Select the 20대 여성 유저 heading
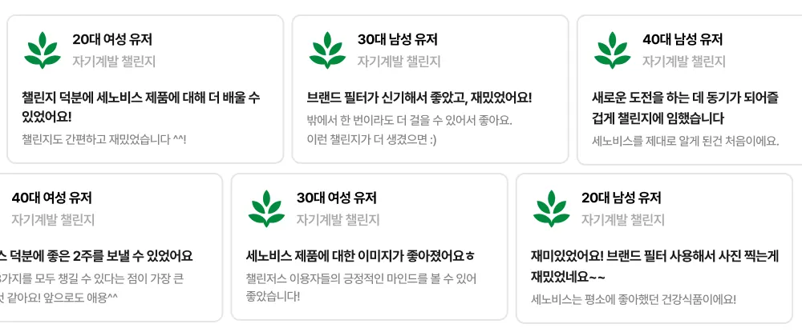This screenshot has width=802, height=336. click(112, 39)
